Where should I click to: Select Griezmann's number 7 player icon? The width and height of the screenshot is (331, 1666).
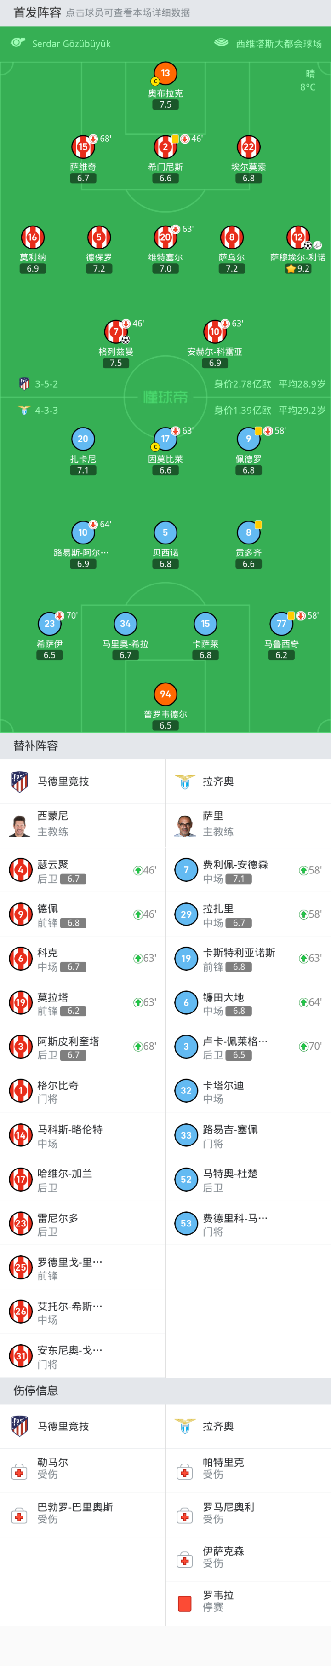[116, 332]
